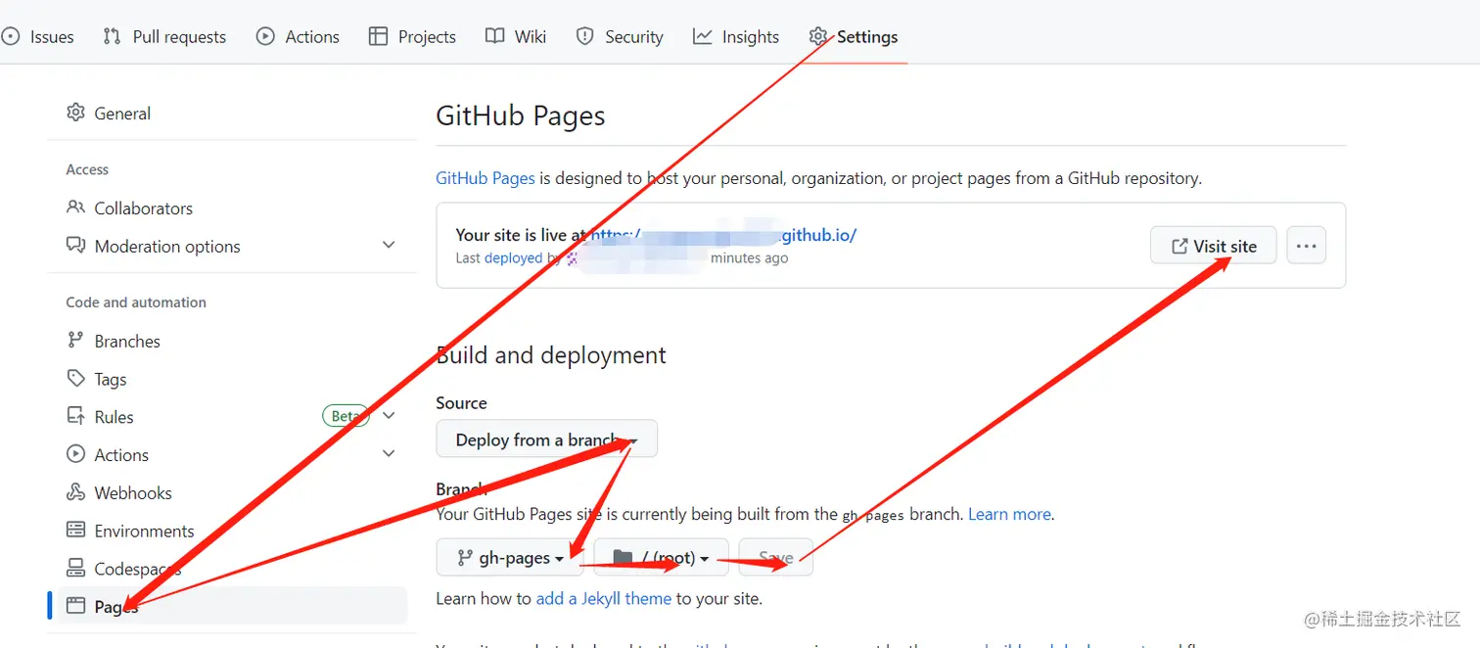1480x648 pixels.
Task: Click the Security shield icon
Action: pyautogui.click(x=585, y=37)
